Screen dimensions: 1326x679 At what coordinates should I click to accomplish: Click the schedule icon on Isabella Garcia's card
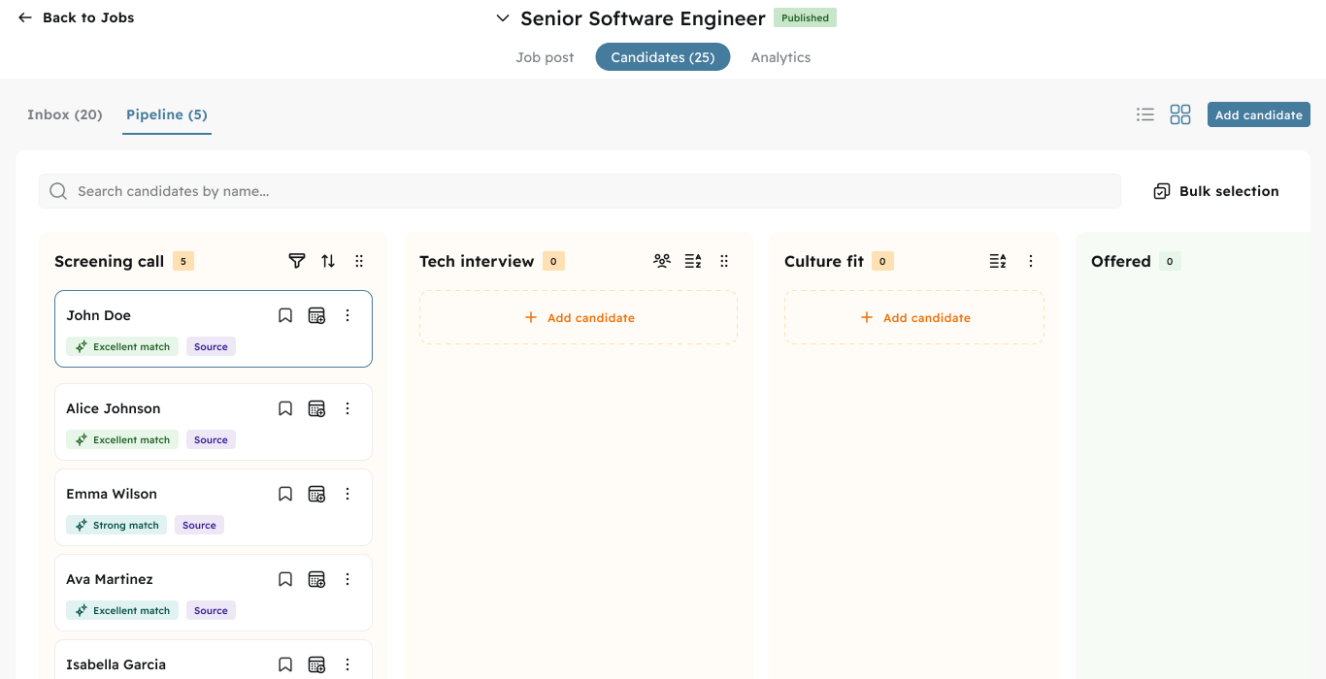[x=316, y=664]
